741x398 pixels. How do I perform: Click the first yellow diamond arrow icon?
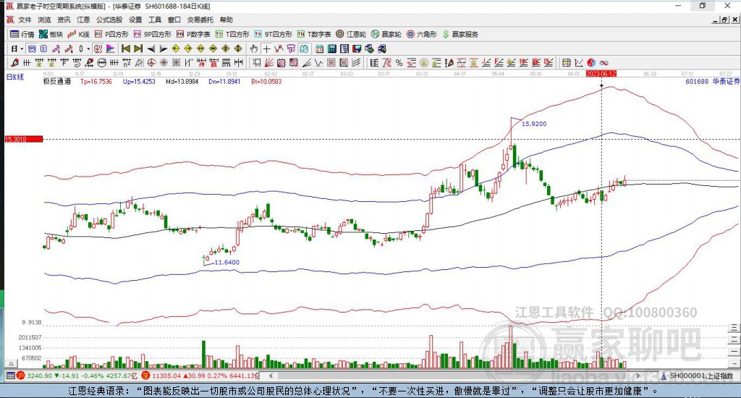[x=175, y=48]
